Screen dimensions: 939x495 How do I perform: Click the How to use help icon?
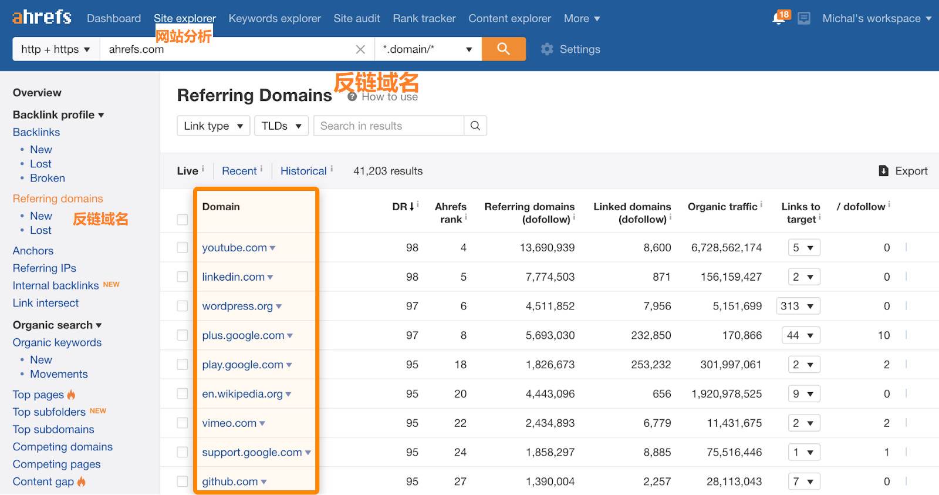pos(352,97)
